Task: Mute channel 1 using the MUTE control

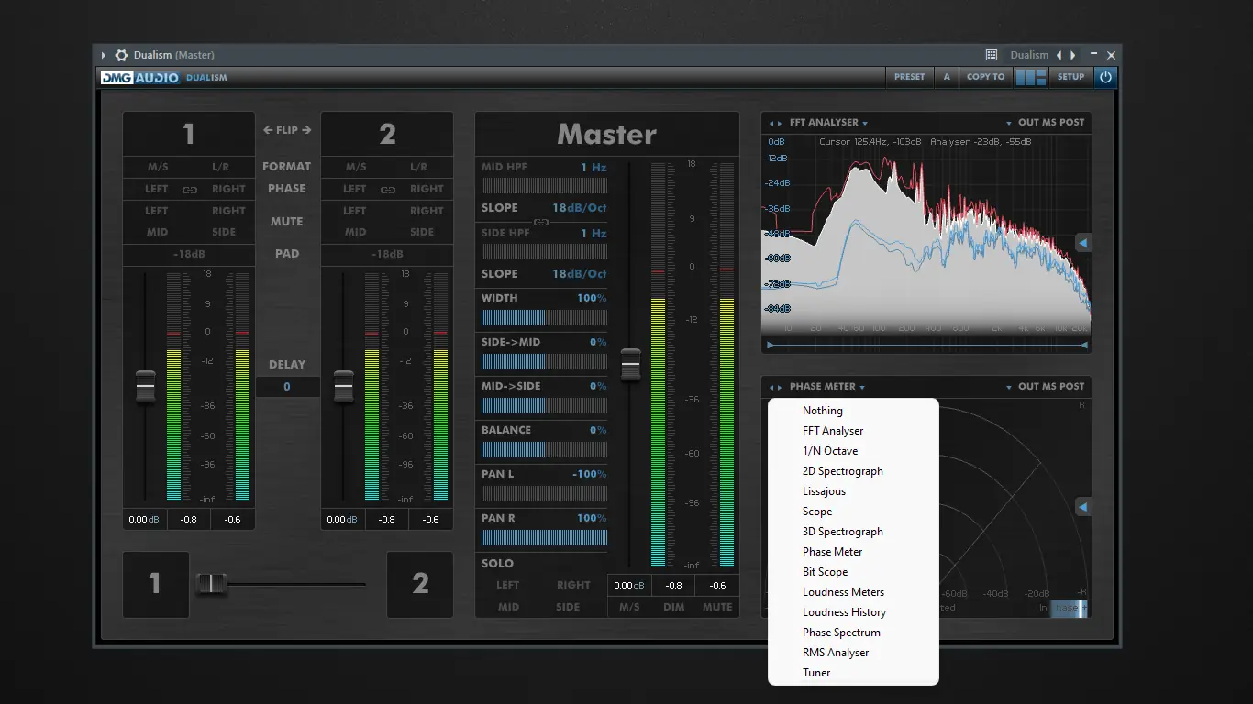Action: click(286, 221)
